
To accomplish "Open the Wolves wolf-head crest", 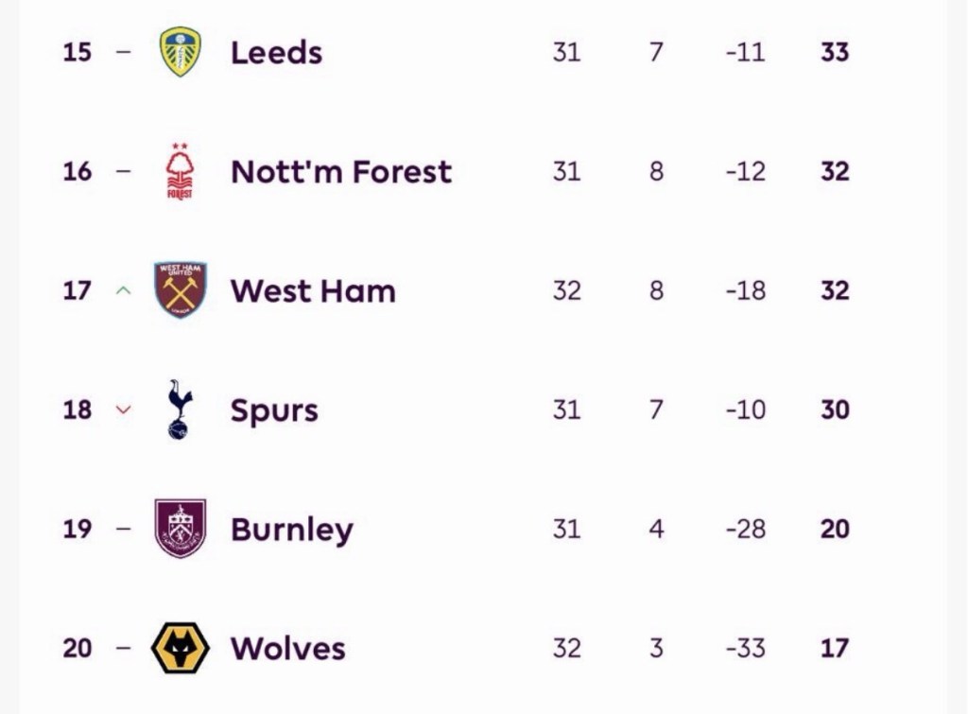I will (181, 649).
